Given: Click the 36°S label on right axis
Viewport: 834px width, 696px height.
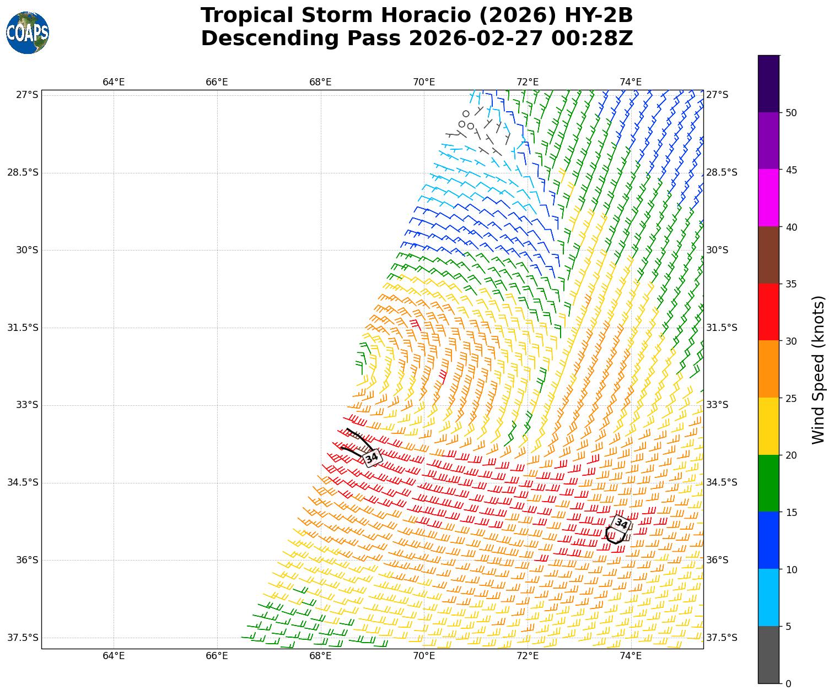Looking at the screenshot, I should tap(717, 560).
